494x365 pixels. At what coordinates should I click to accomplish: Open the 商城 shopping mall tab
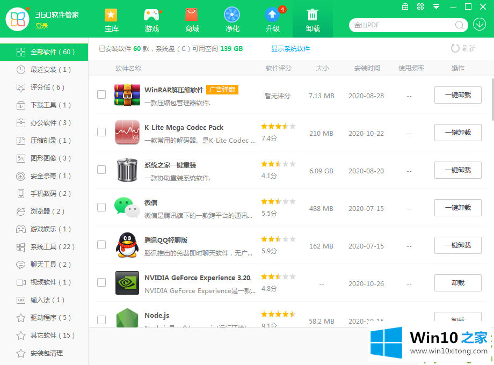(192, 20)
